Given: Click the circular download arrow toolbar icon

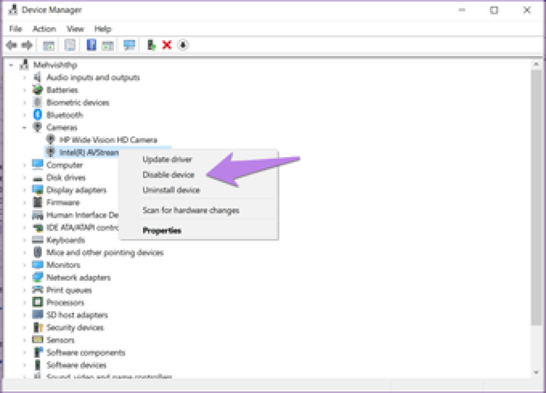Looking at the screenshot, I should tap(183, 46).
